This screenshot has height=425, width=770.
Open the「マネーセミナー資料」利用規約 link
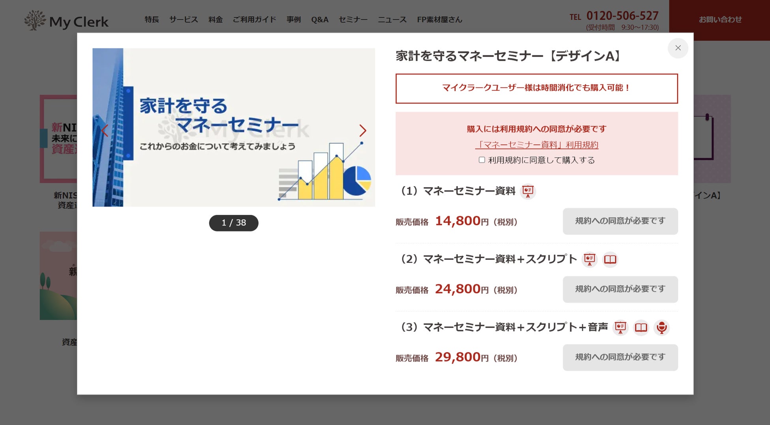537,145
